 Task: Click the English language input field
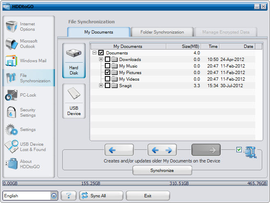point(27,196)
